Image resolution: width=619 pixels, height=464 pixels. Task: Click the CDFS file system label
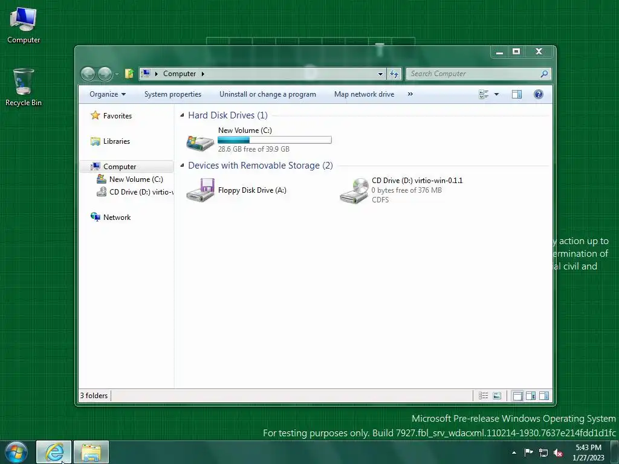tap(380, 199)
